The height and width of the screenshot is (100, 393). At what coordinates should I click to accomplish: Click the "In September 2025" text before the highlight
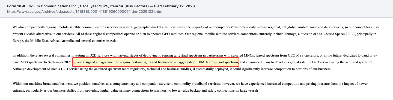pyautogui.click(x=58, y=62)
